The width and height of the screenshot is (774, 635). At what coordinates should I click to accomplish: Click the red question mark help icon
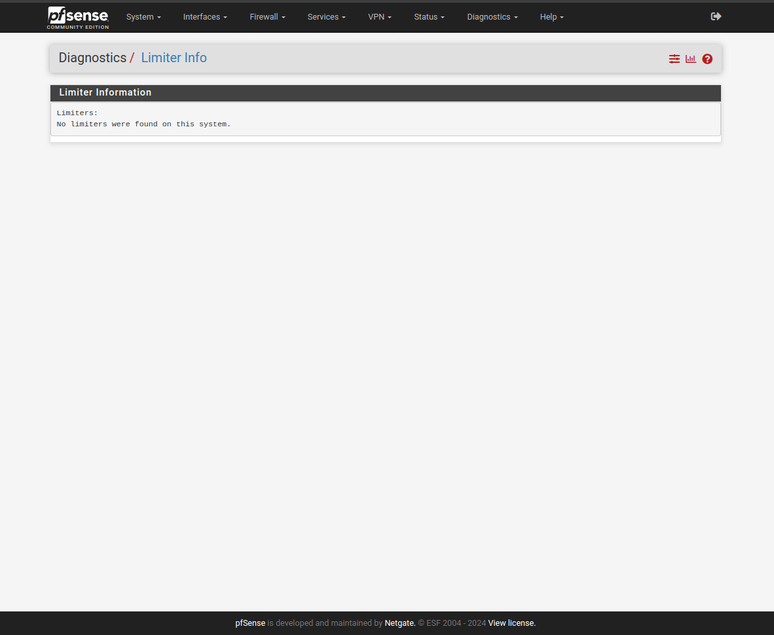coord(707,59)
